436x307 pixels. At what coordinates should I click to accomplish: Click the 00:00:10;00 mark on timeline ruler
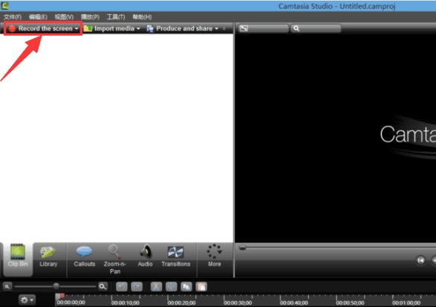126,303
